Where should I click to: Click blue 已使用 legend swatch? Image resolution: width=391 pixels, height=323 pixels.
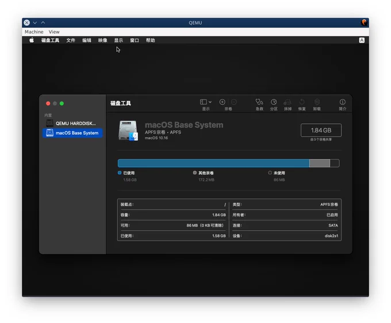120,173
